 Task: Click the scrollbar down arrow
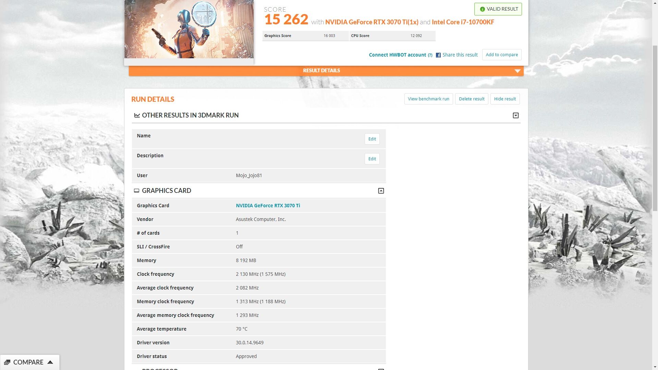(655, 367)
